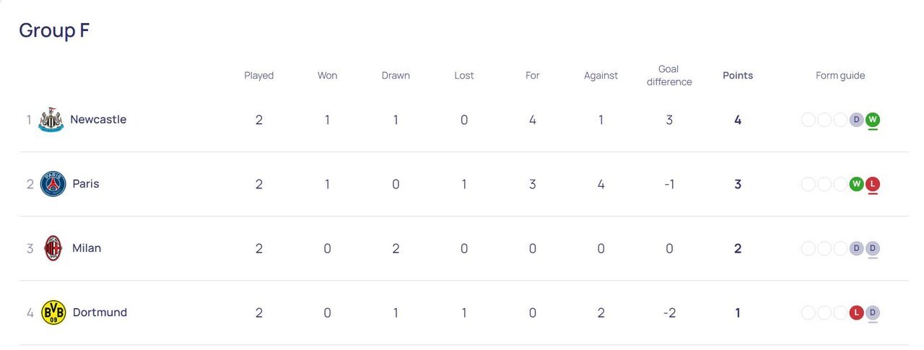The image size is (924, 350).
Task: Open the Dortmund team link
Action: pyautogui.click(x=100, y=312)
